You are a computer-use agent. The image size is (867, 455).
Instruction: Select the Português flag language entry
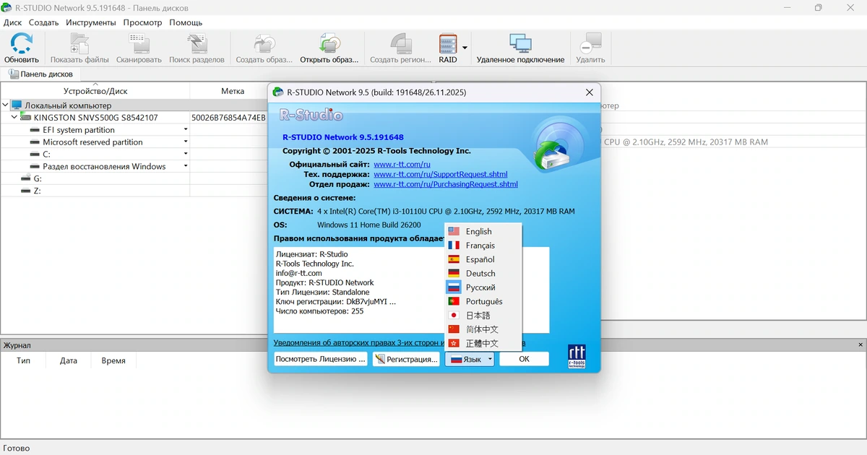tap(483, 301)
